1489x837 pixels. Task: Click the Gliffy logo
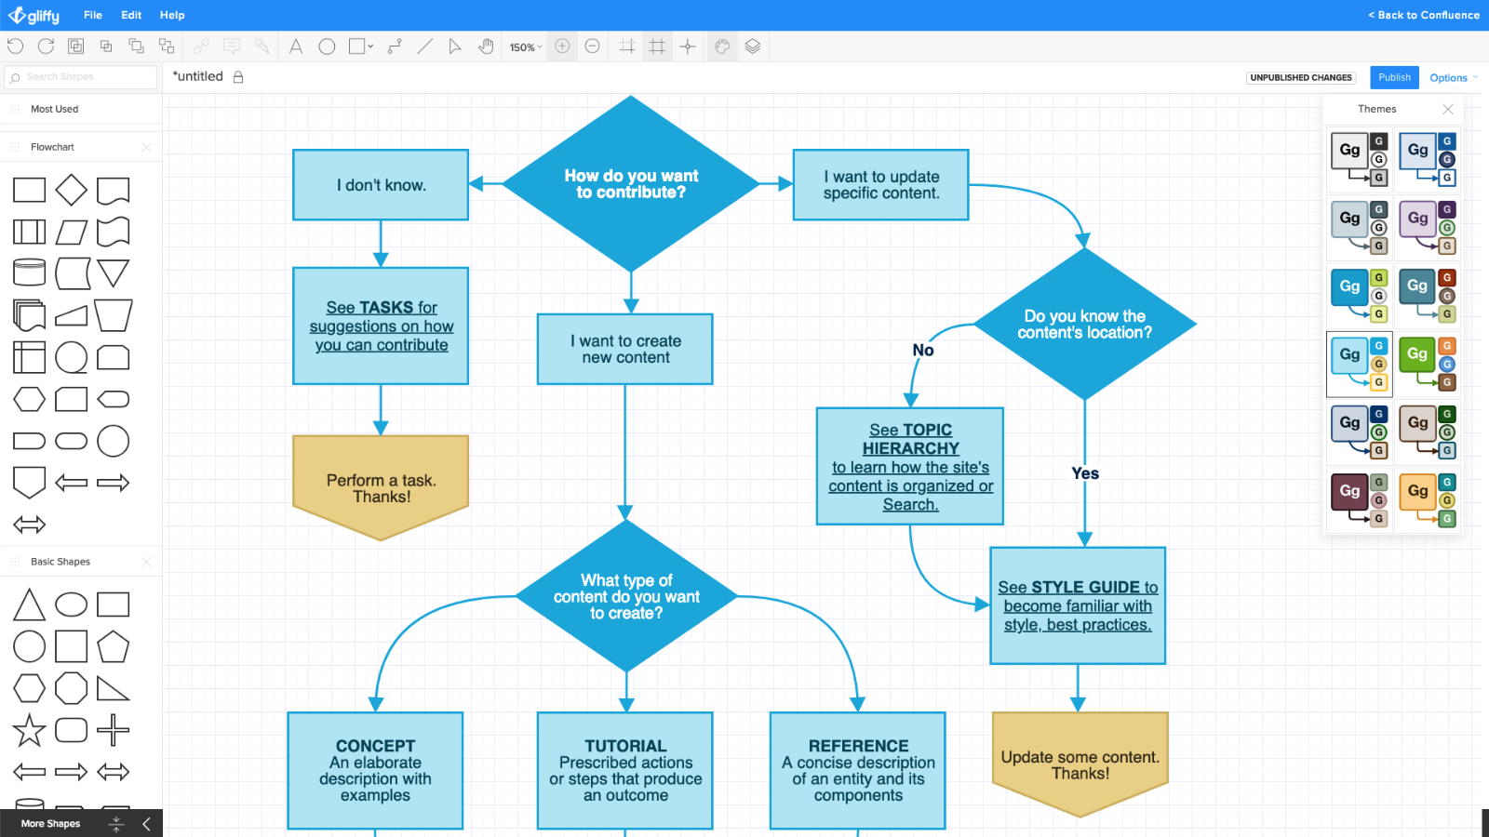pyautogui.click(x=34, y=16)
